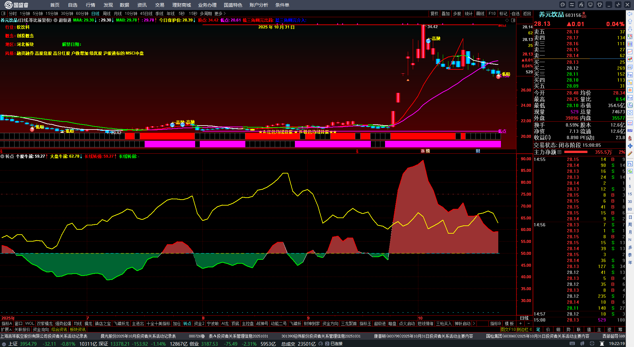Add stock with the 自选 button

click(515, 14)
